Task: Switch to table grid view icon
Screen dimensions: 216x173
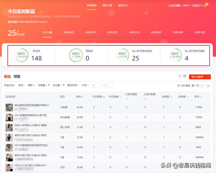Action: [185, 76]
